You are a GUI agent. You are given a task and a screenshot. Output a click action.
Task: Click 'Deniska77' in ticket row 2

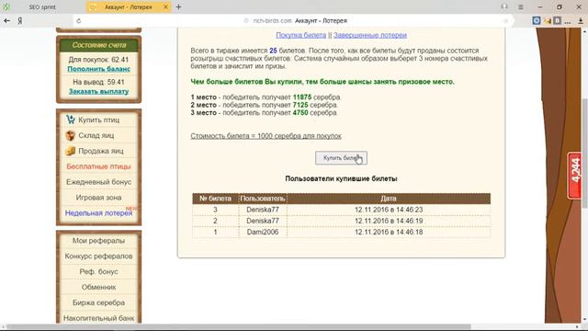click(263, 221)
